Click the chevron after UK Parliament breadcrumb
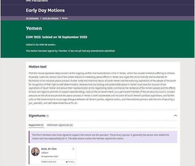The image size is (195, 166). [41, 18]
